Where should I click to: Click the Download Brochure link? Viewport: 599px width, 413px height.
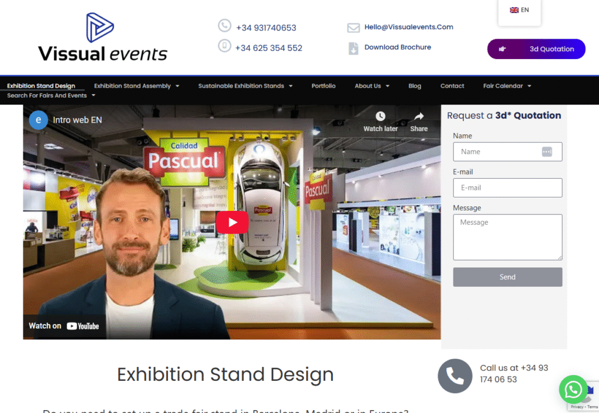point(398,47)
